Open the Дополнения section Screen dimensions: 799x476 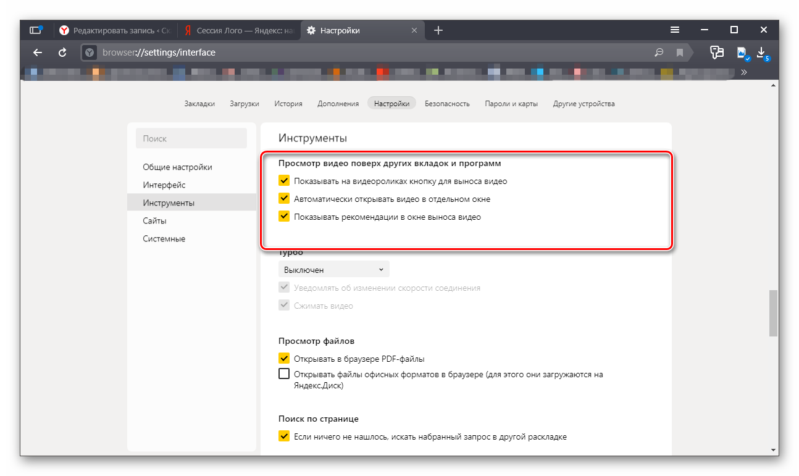click(x=338, y=104)
